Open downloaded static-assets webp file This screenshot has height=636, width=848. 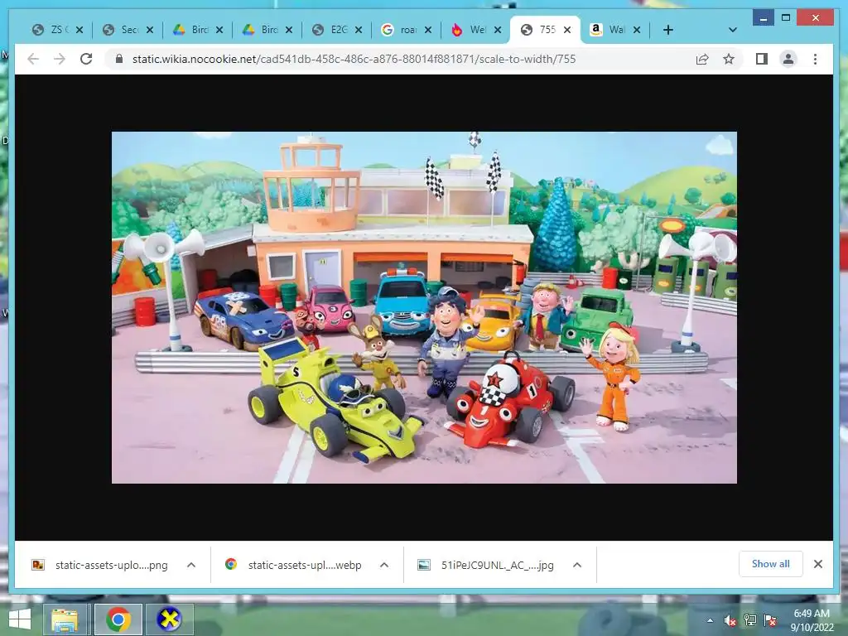[293, 565]
